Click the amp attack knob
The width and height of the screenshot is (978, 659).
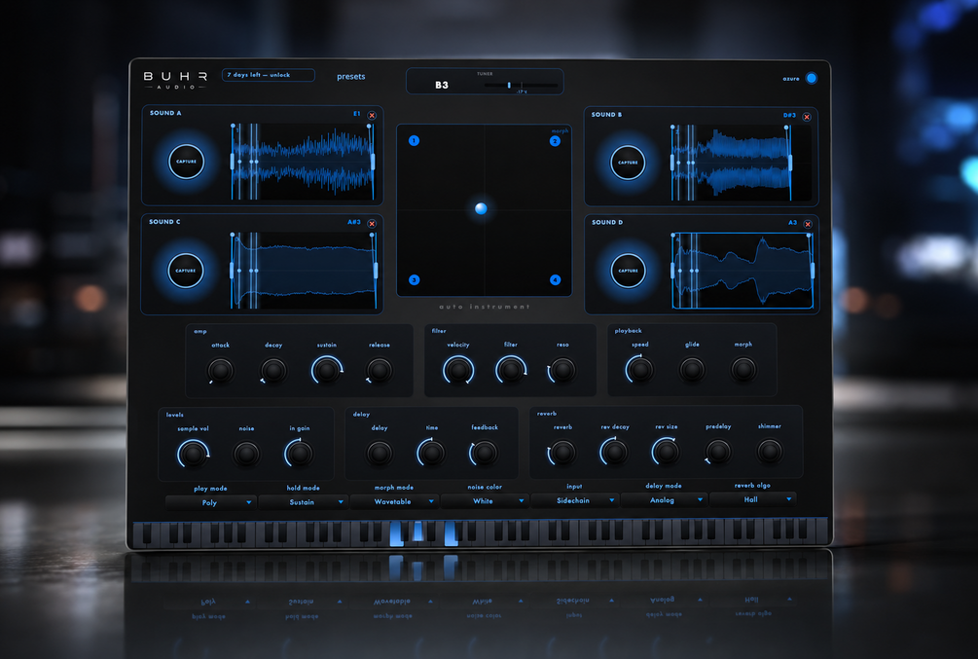[x=220, y=370]
